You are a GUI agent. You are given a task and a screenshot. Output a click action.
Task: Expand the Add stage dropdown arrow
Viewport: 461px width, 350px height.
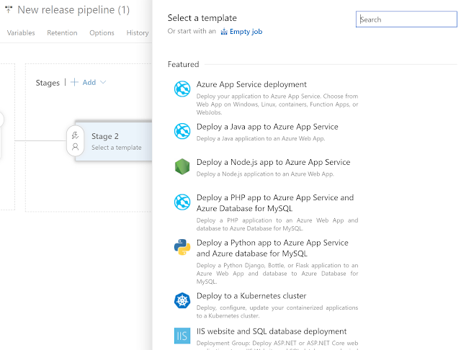[103, 82]
